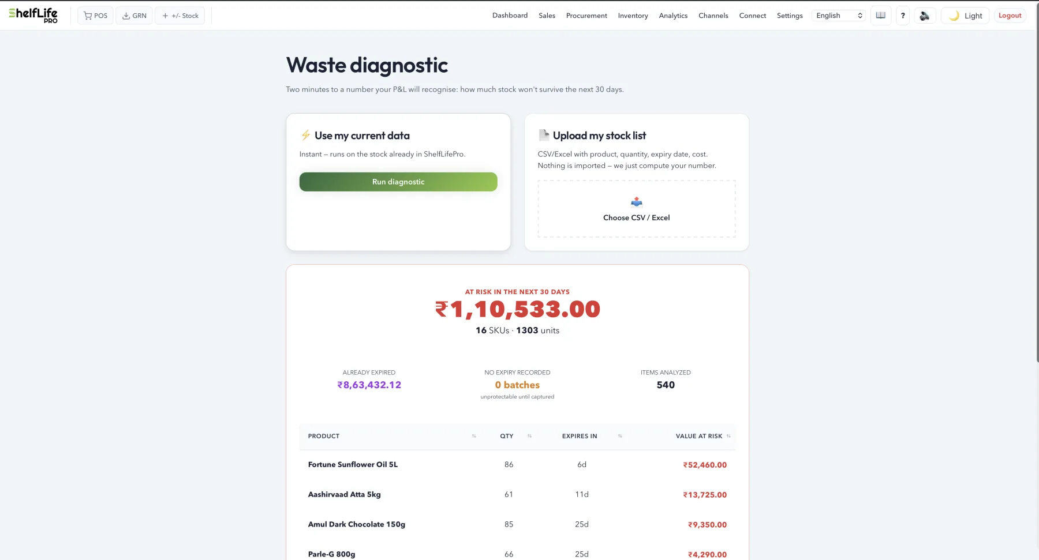Click the already expired ₹8,63,432.12 amount

[x=369, y=385]
